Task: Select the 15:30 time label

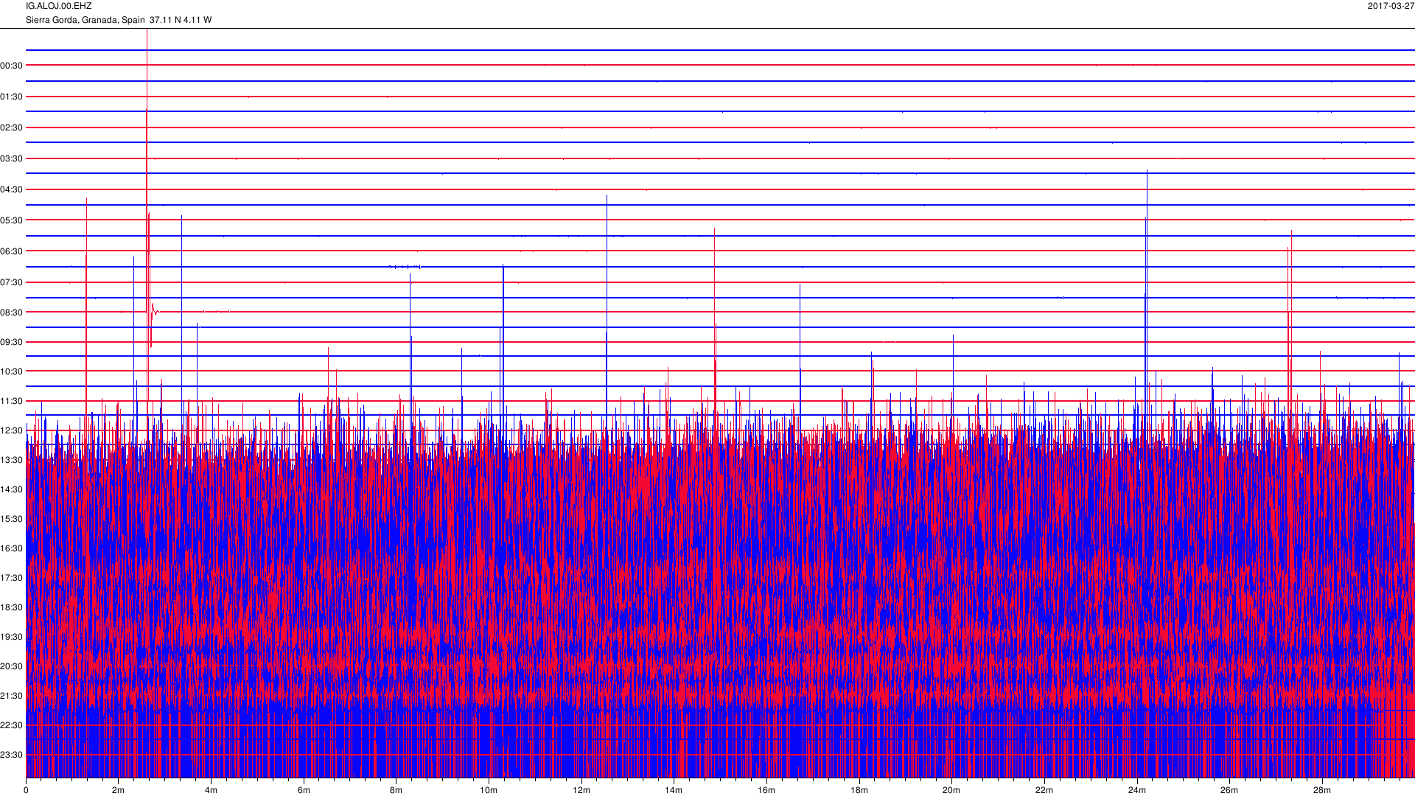Action: coord(12,519)
